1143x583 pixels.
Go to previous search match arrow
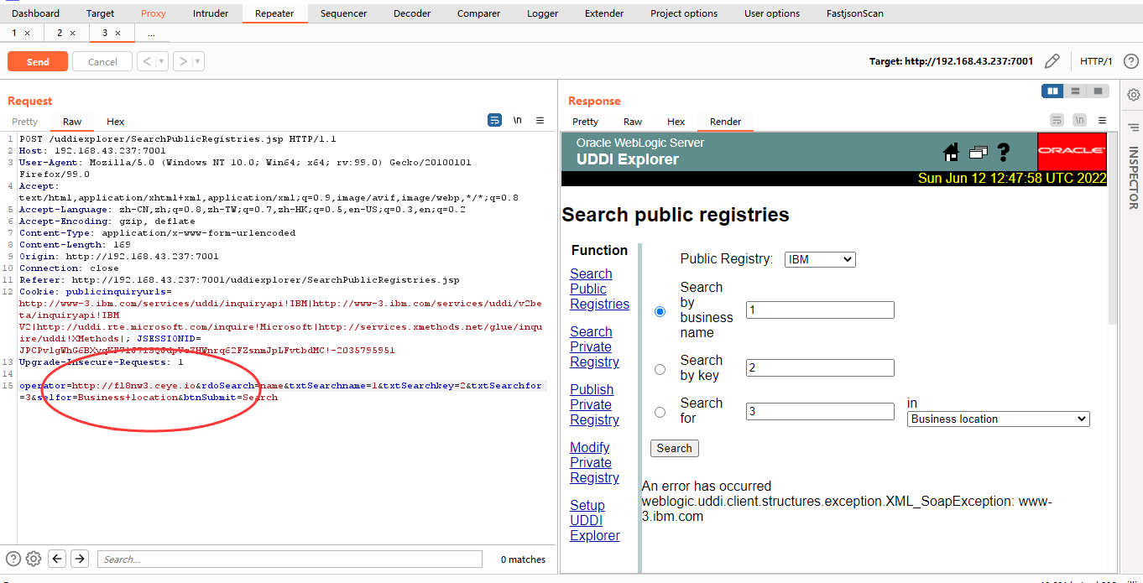click(57, 559)
